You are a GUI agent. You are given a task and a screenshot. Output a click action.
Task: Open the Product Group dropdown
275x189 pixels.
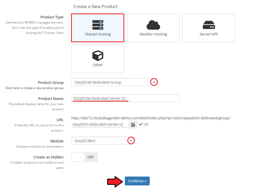pos(114,82)
